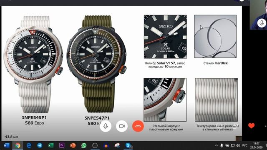
Task: Click the textured white strap image
Action: [x=216, y=100]
